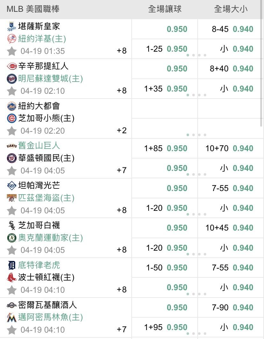Image resolution: width=264 pixels, height=339 pixels.
Task: Click the Tampa Bay Rays logo
Action: point(11,186)
